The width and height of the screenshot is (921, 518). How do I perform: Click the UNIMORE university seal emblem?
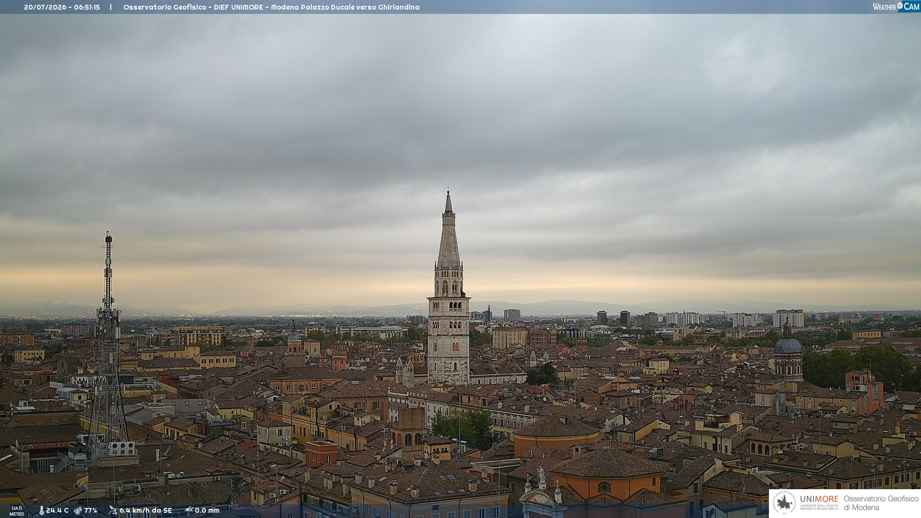(784, 503)
